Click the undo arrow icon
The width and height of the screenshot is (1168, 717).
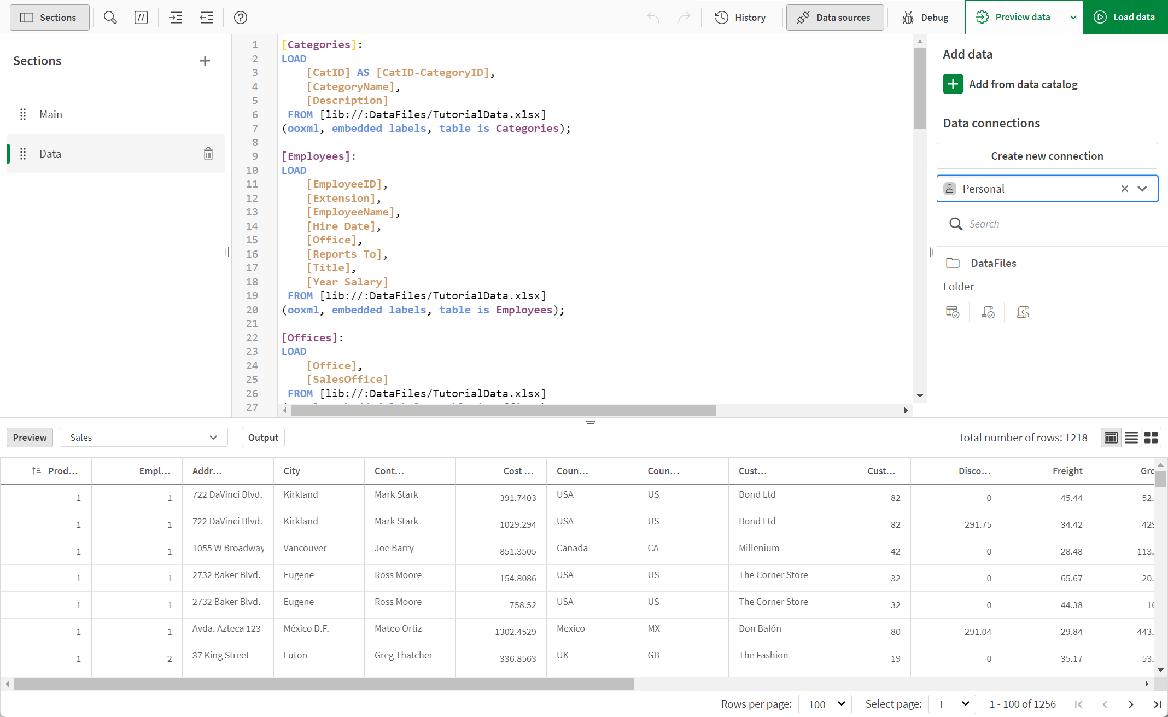tap(654, 18)
